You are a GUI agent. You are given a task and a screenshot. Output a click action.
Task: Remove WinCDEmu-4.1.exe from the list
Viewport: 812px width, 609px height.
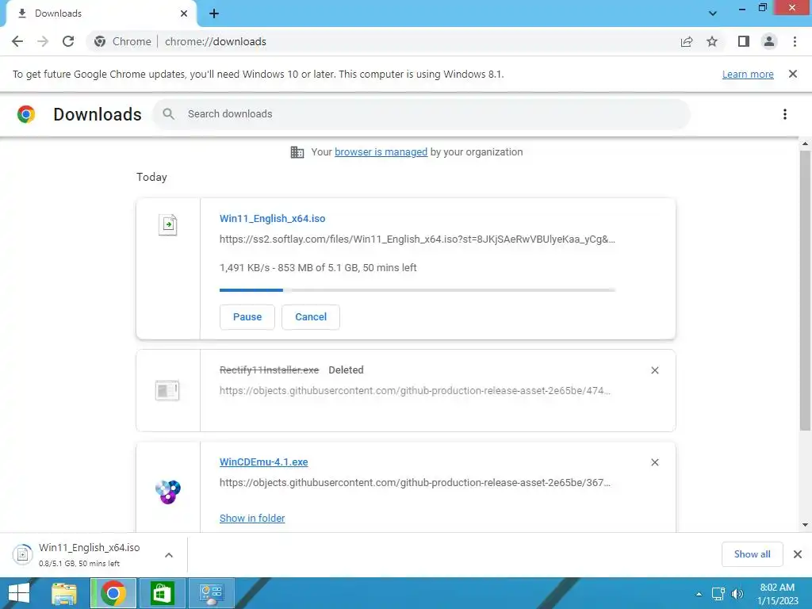point(654,462)
